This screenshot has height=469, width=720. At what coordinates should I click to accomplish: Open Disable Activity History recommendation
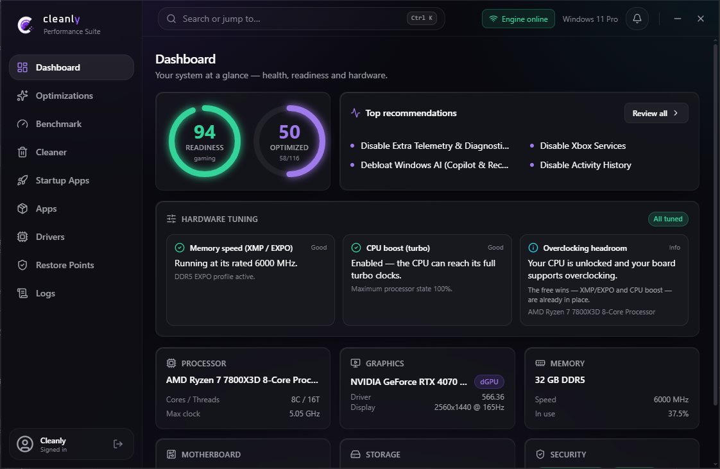585,165
